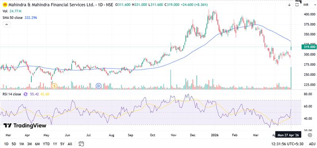317x148 pixels.
Task: Open the go-to-date calendar icon
Action: pyautogui.click(x=81, y=144)
